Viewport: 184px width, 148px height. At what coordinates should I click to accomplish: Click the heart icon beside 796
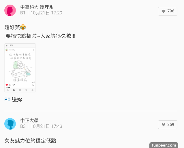point(164,11)
